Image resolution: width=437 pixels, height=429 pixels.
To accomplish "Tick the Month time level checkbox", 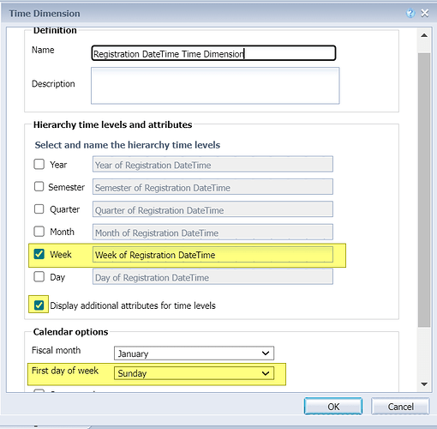I will tap(39, 232).
